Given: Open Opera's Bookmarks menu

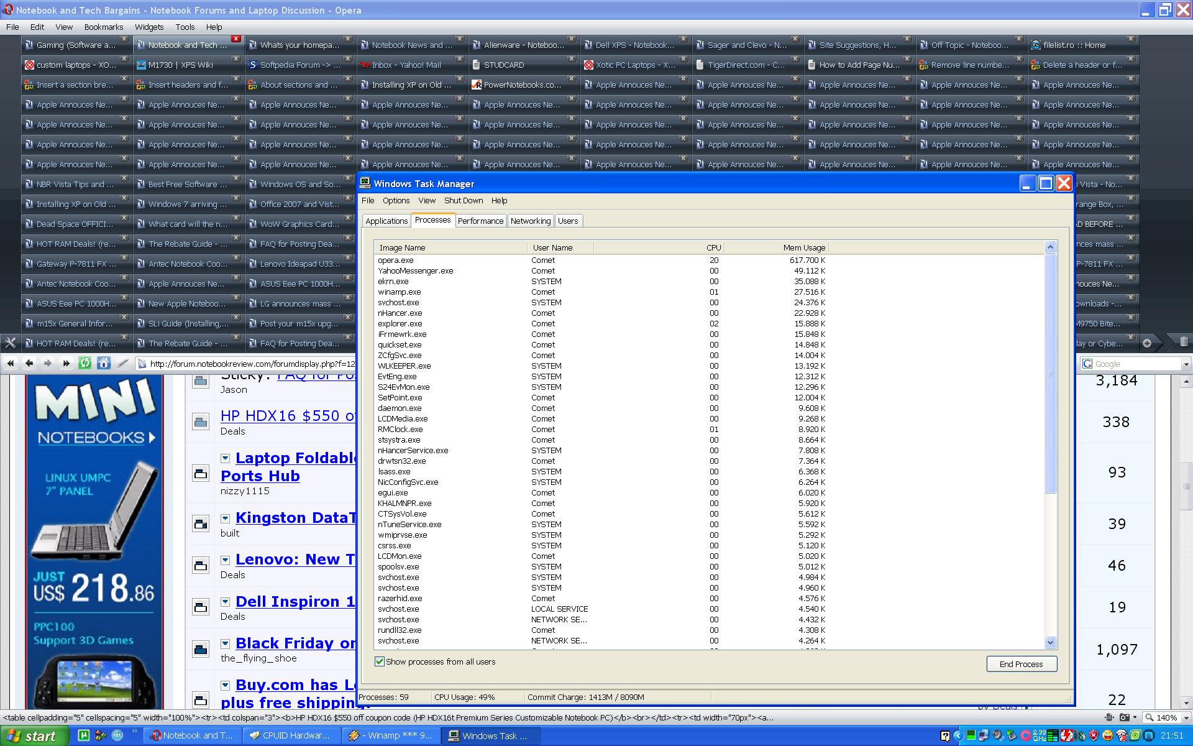Looking at the screenshot, I should [104, 27].
